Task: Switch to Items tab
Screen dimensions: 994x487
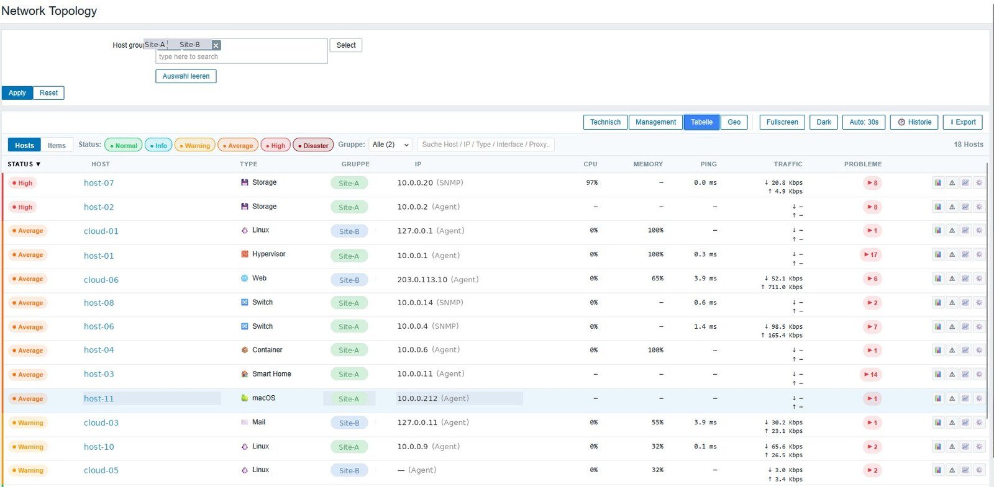Action: pyautogui.click(x=57, y=145)
